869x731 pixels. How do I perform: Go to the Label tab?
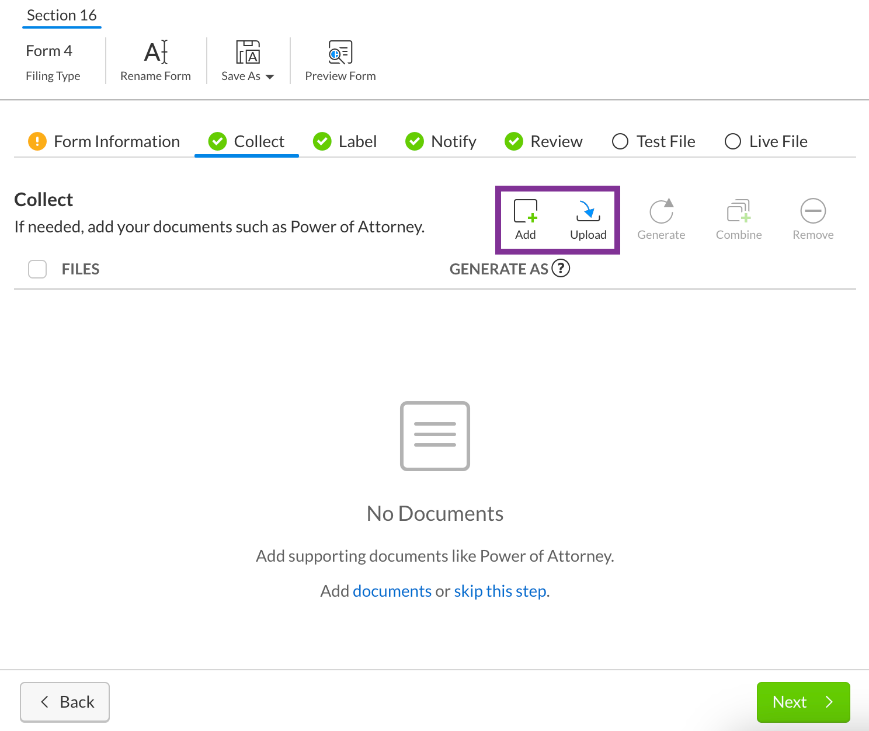pyautogui.click(x=345, y=142)
